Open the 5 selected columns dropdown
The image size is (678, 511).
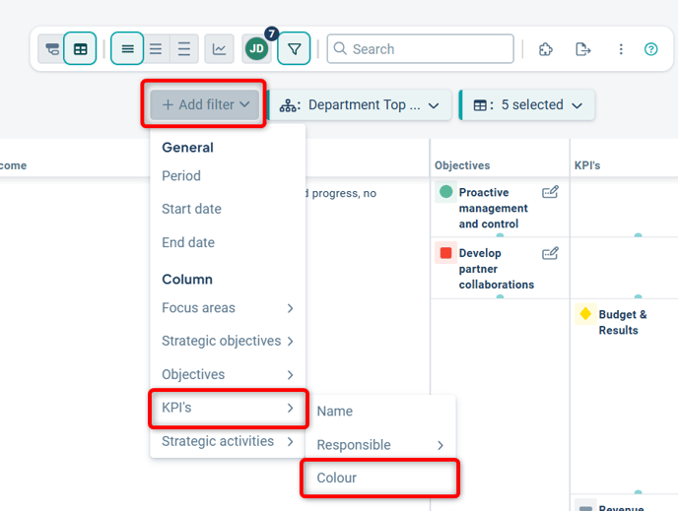point(528,105)
